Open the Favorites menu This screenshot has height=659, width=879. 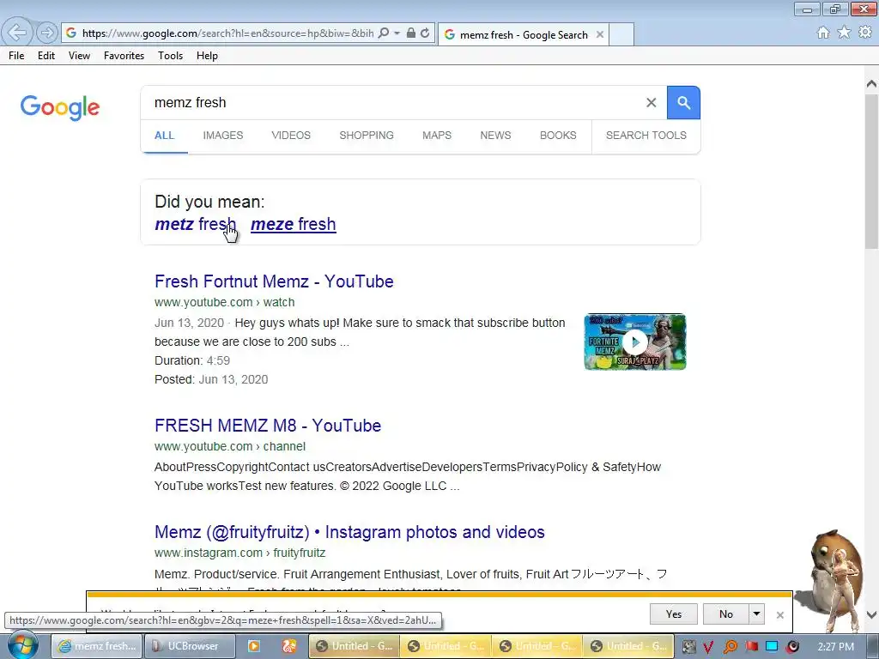coord(124,56)
